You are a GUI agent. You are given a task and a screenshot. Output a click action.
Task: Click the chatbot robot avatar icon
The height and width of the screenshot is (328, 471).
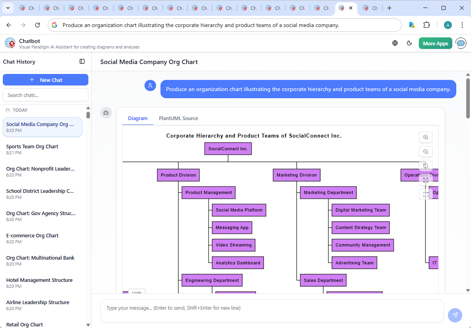[x=461, y=43]
